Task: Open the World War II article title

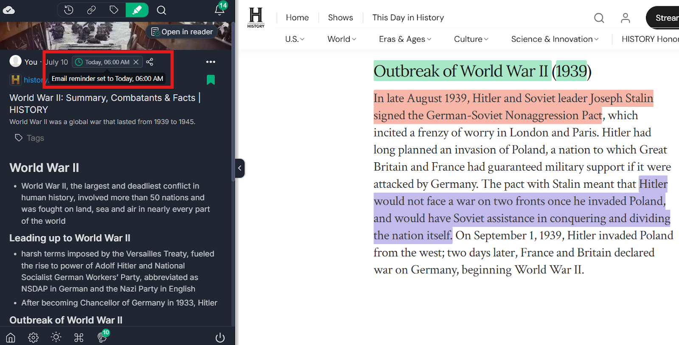Action: (105, 103)
